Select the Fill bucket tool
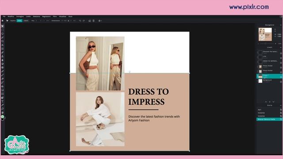The height and width of the screenshot is (159, 283). tap(2, 87)
